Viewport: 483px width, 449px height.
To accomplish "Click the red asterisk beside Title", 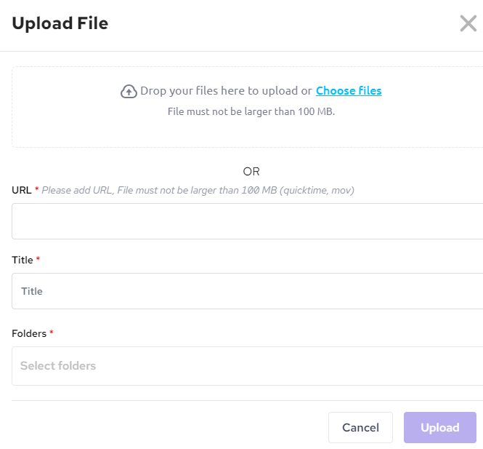I will (x=38, y=260).
